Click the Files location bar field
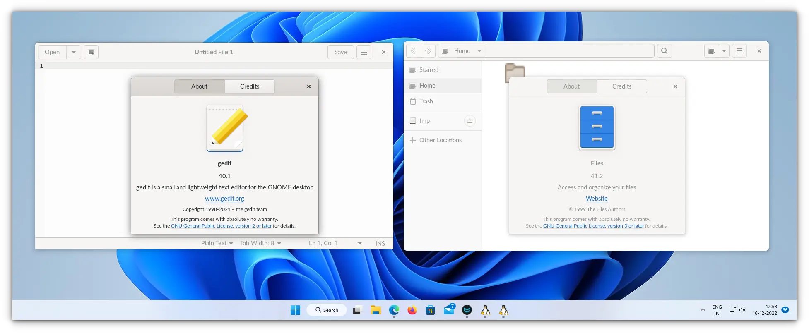809x333 pixels. pyautogui.click(x=570, y=51)
